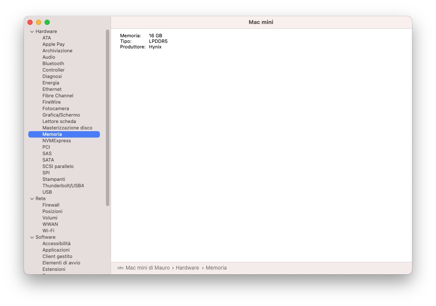
Task: Select Elementi di avvio item
Action: tap(61, 263)
